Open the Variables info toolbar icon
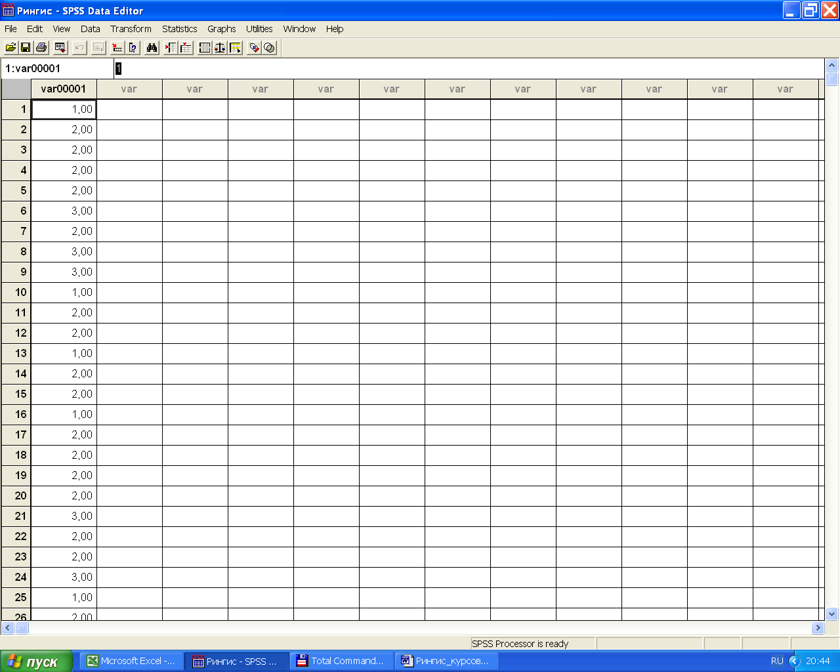The image size is (840, 672). [133, 47]
